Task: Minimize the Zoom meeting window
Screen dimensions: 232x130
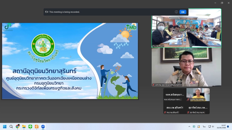Action: pyautogui.click(x=215, y=3)
